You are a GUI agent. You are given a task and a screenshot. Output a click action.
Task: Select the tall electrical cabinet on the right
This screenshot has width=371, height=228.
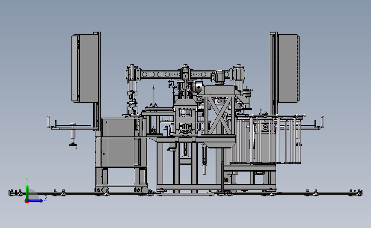point(289,68)
